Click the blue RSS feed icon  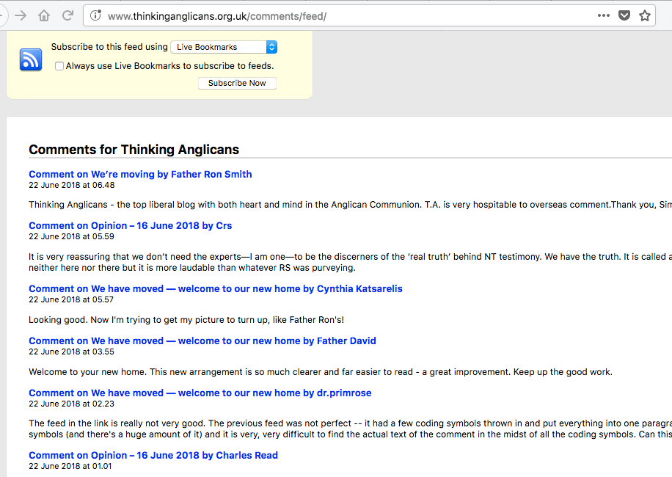tap(31, 59)
